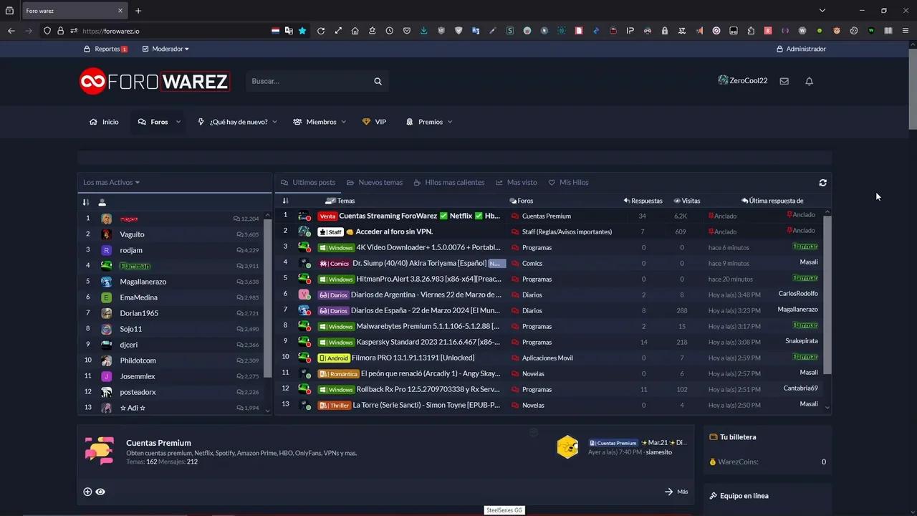Viewport: 917px width, 516px height.
Task: Click the sort icon in threads table
Action: point(285,201)
